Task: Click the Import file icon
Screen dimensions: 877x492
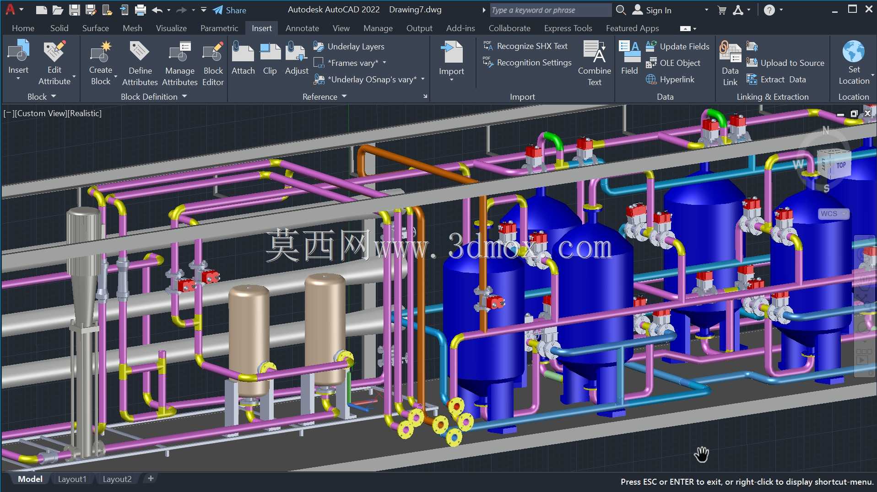Action: pyautogui.click(x=451, y=51)
